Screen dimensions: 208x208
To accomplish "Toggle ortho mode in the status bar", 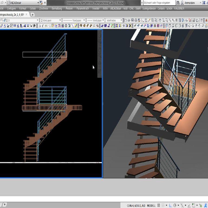I will point(170,205).
